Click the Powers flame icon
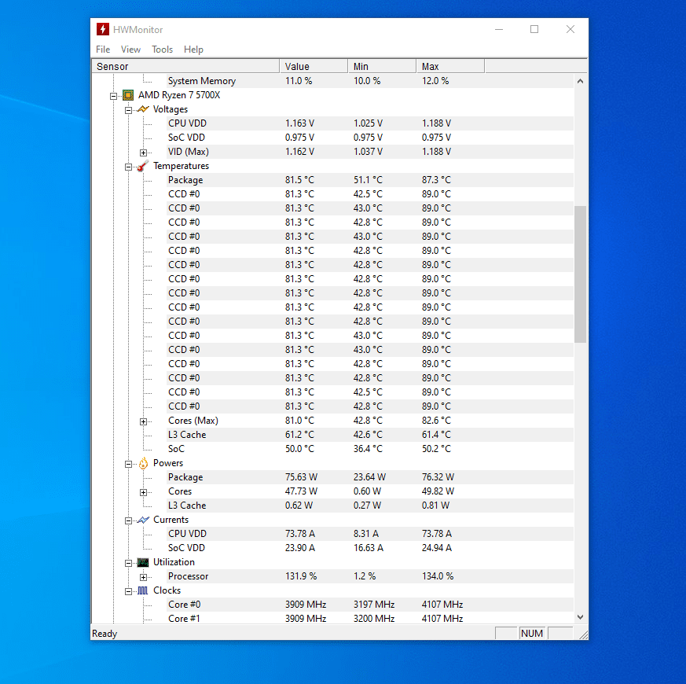This screenshot has width=686, height=684. (x=143, y=463)
